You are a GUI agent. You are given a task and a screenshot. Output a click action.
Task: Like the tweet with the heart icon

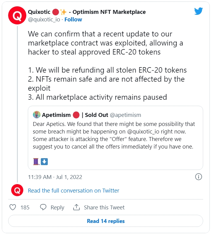[13, 207]
